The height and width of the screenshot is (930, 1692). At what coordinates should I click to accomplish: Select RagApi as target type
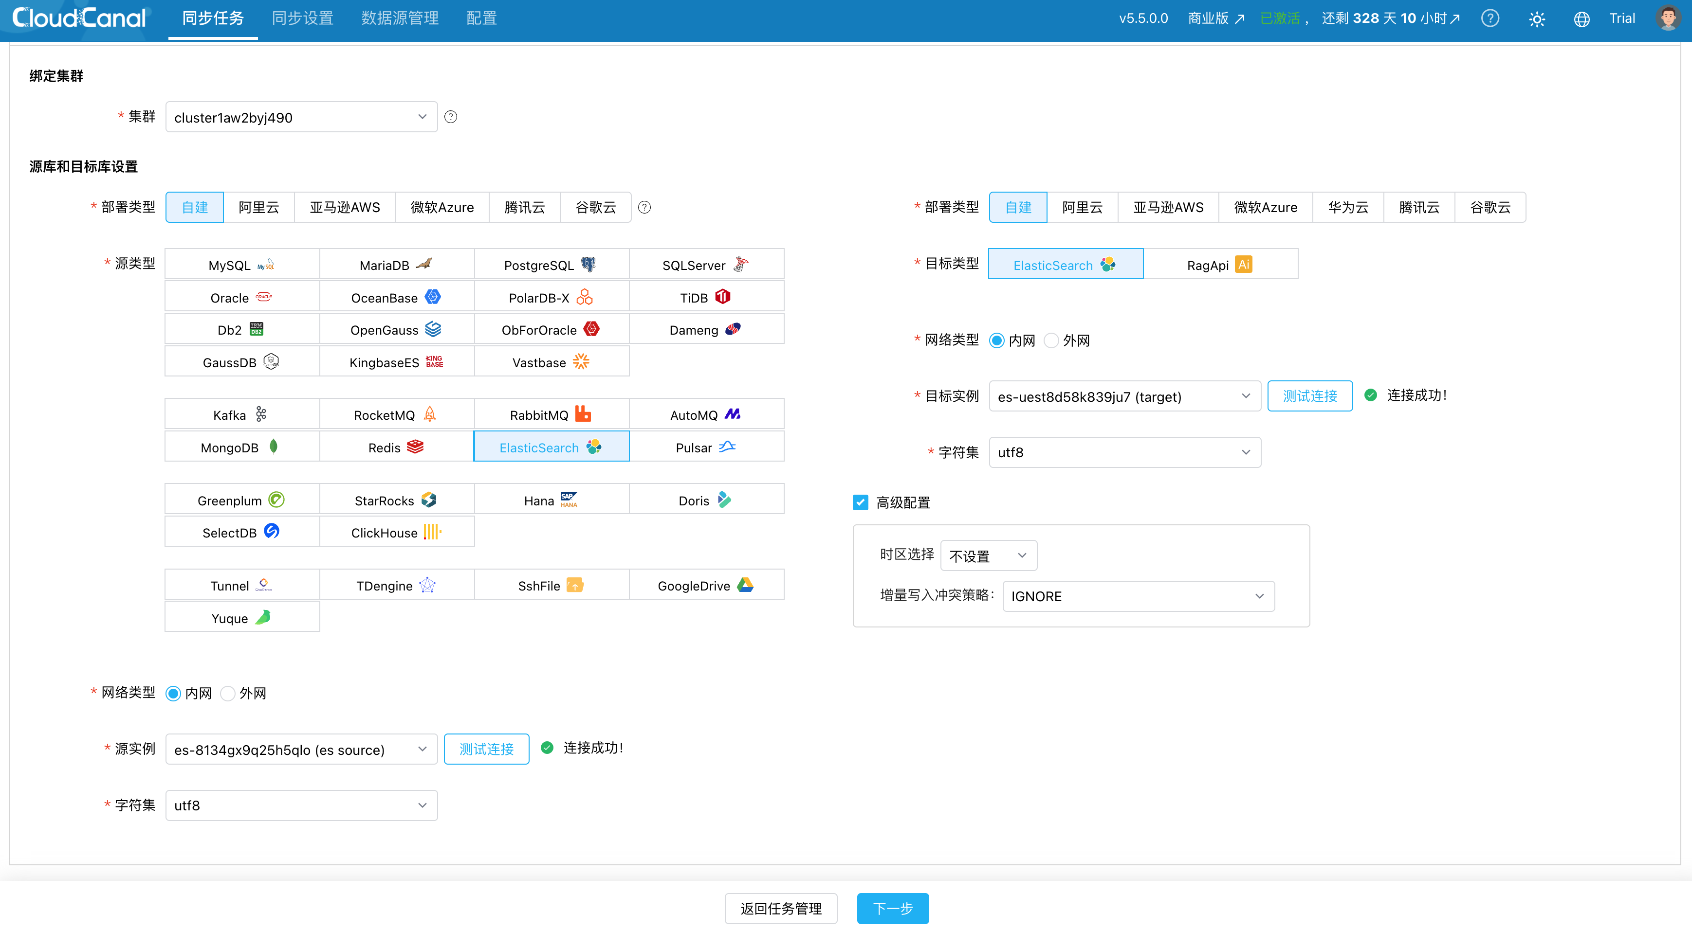click(1220, 265)
